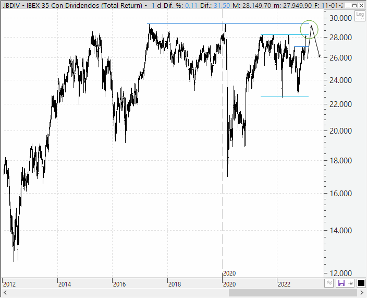This screenshot has width=367, height=298.
Task: Click the .IBDIV IBEX 35 chart title
Action: [x=72, y=5]
